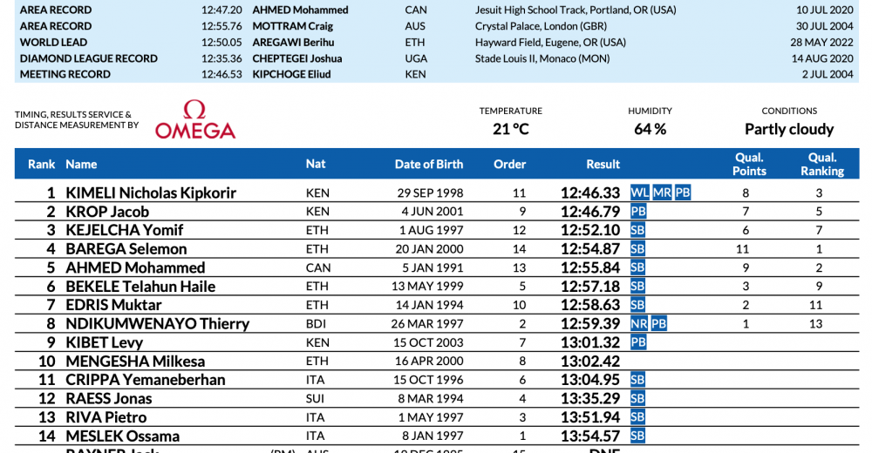Click the Partly cloudy conditions text

789,129
